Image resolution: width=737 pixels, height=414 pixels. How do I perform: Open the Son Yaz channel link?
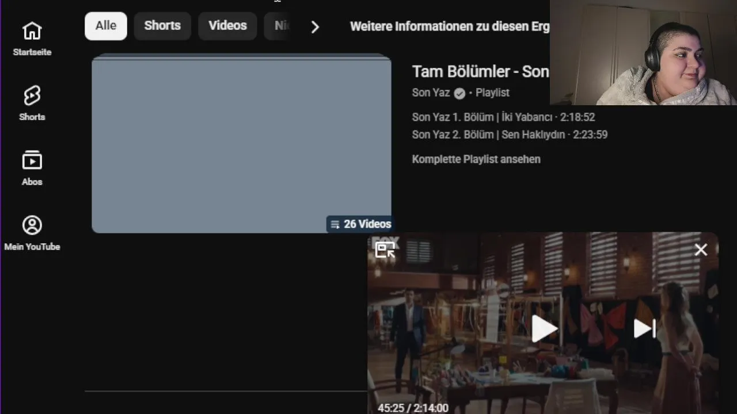(x=431, y=93)
